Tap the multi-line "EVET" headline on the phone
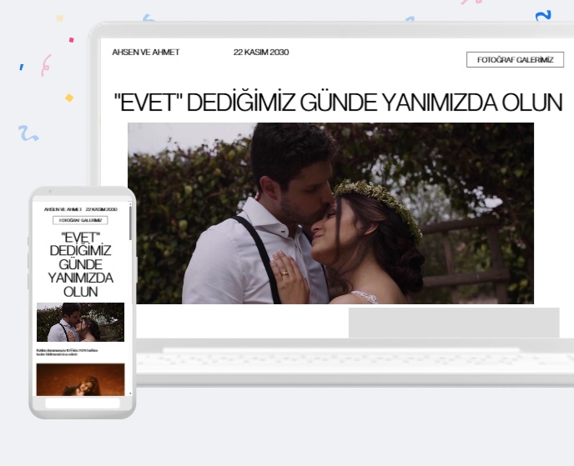The width and height of the screenshot is (574, 466). [x=80, y=263]
